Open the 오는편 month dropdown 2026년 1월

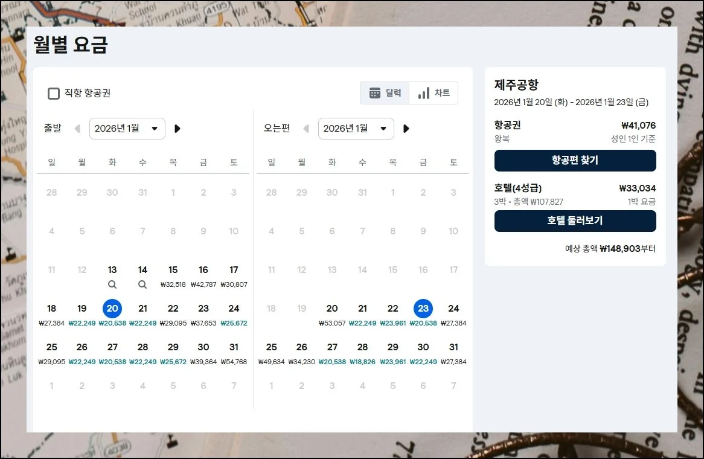tap(356, 129)
